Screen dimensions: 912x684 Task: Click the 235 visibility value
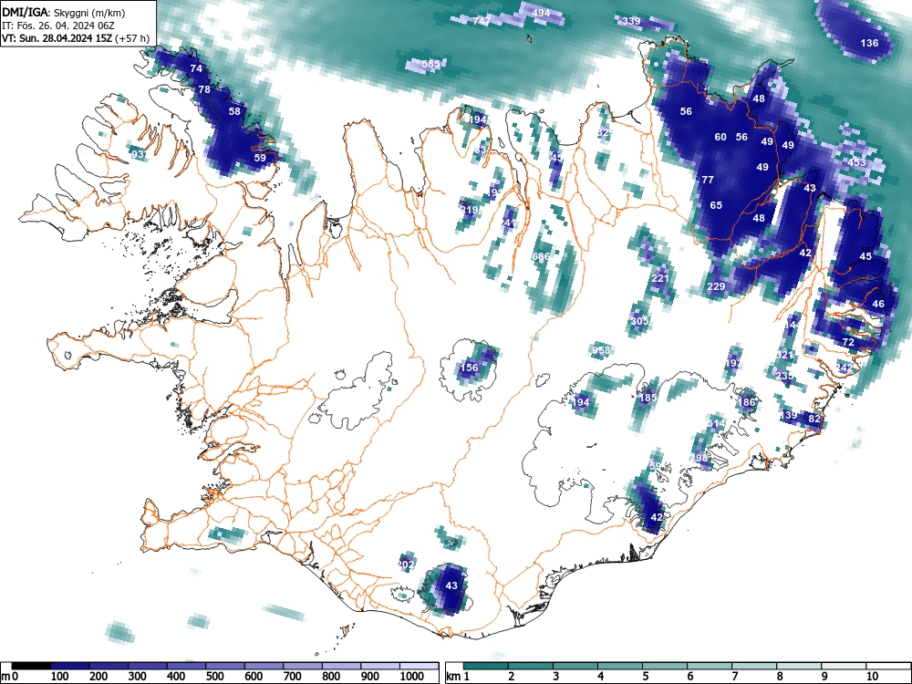click(784, 377)
